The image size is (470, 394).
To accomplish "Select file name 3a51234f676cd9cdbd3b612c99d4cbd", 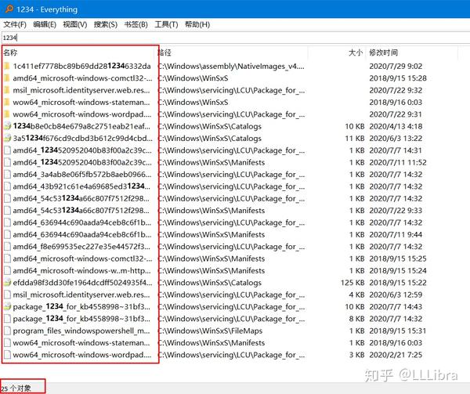I will point(83,138).
